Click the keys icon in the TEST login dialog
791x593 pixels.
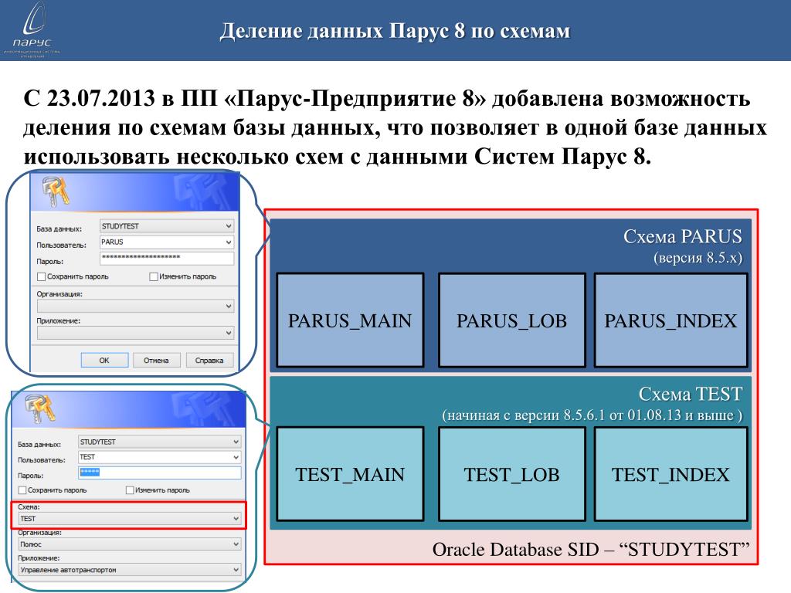(x=40, y=408)
